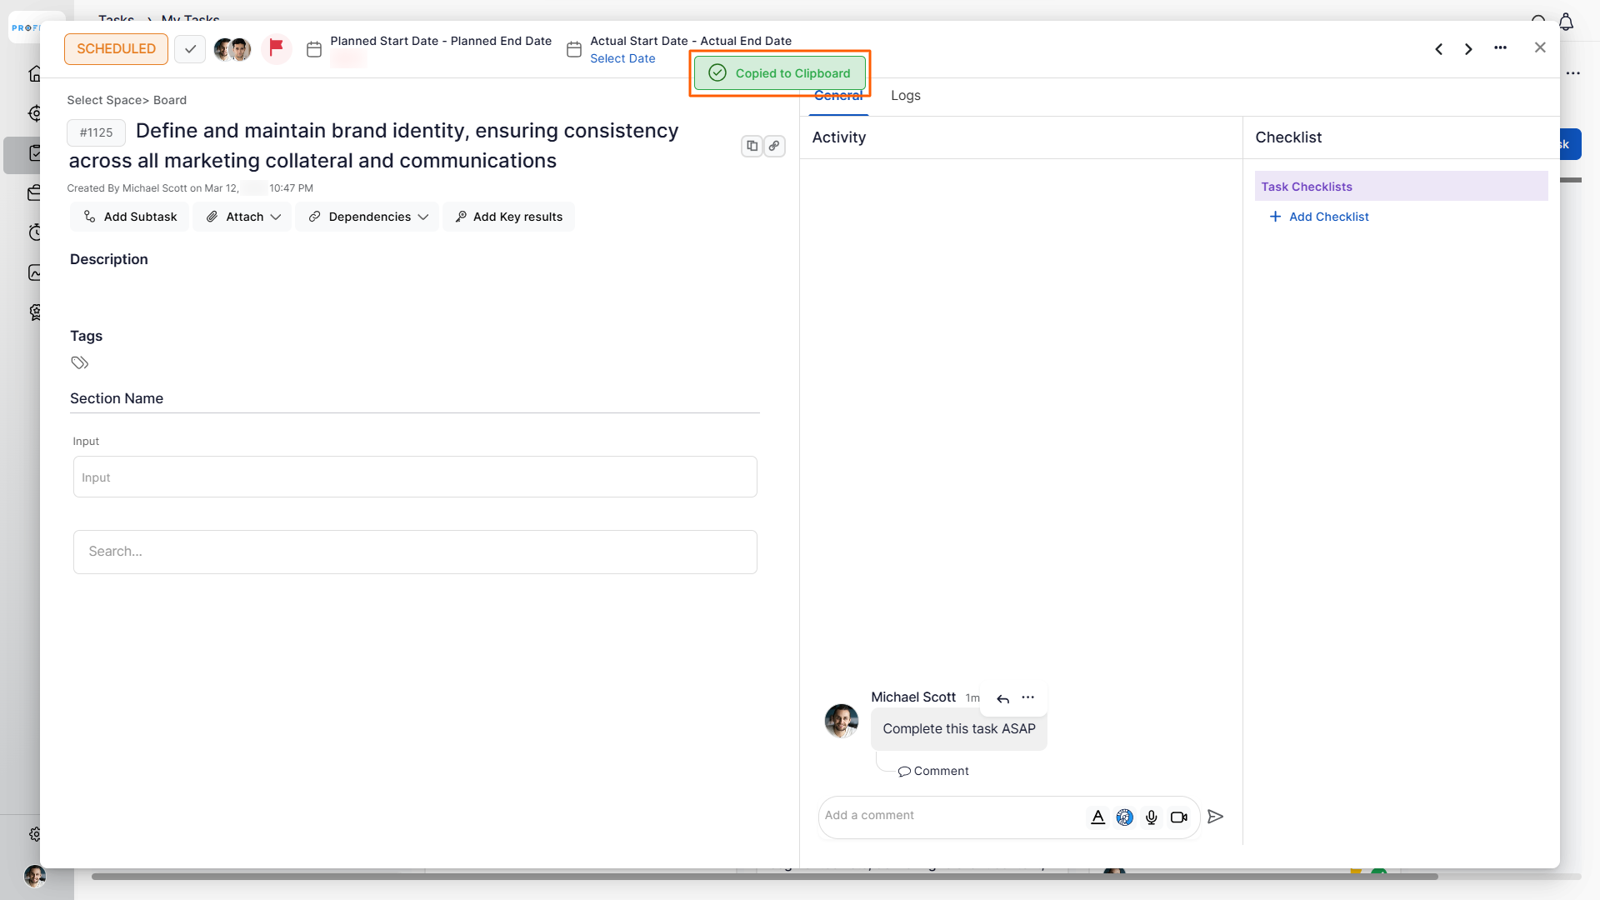This screenshot has height=900, width=1600.
Task: Click the Add Checklist link
Action: pyautogui.click(x=1327, y=217)
